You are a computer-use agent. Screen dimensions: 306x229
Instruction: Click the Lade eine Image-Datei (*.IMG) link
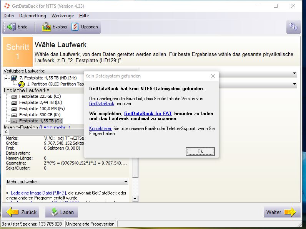click(x=38, y=193)
